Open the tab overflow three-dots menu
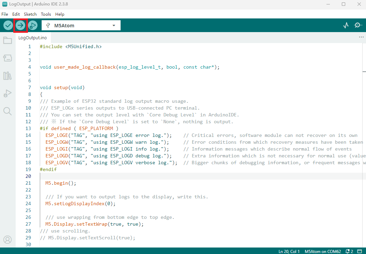 coord(361,37)
